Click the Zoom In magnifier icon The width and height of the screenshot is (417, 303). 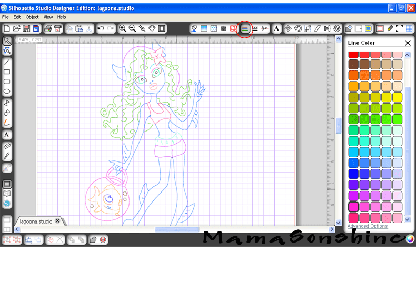click(x=123, y=28)
